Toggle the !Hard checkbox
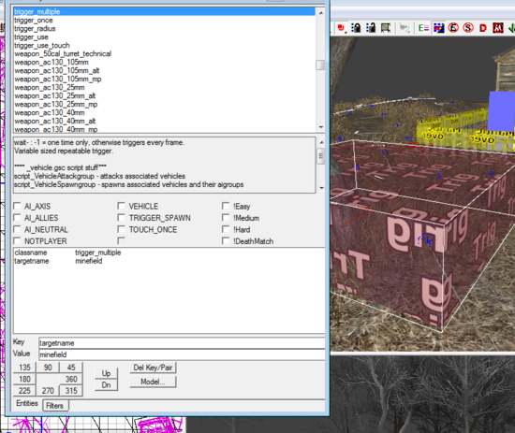Image resolution: width=515 pixels, height=433 pixels. pyautogui.click(x=226, y=229)
